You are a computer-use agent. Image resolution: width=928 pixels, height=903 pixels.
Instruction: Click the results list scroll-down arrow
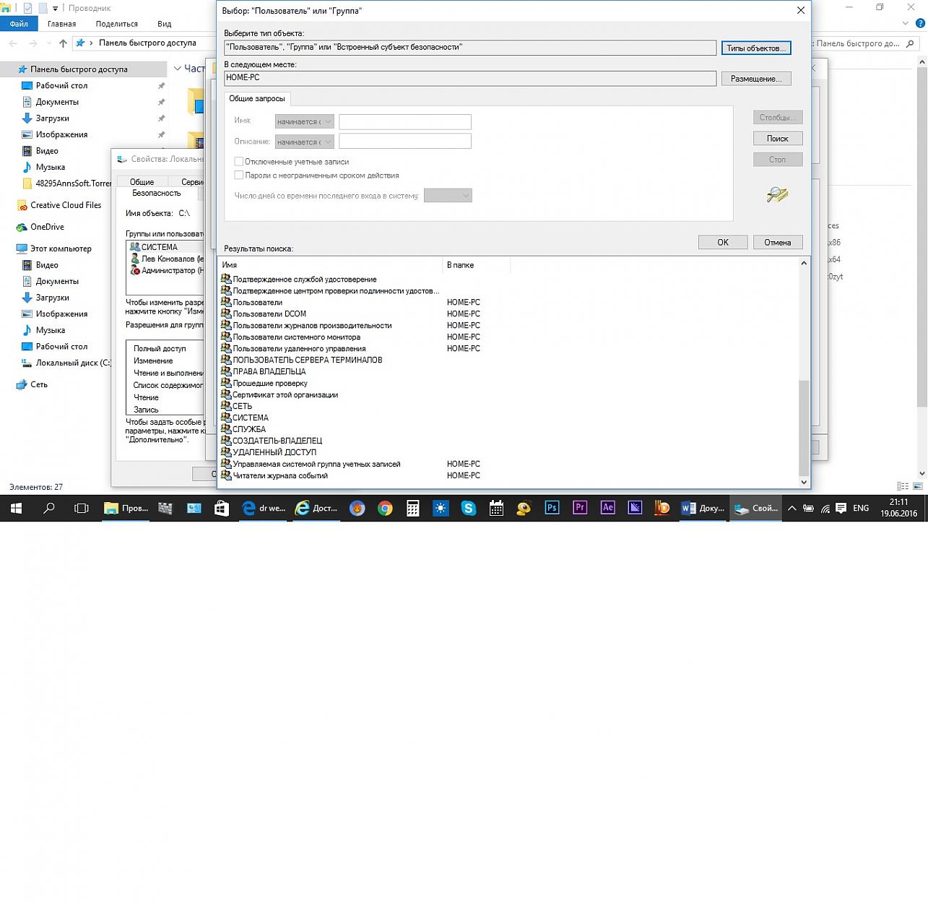pyautogui.click(x=804, y=482)
